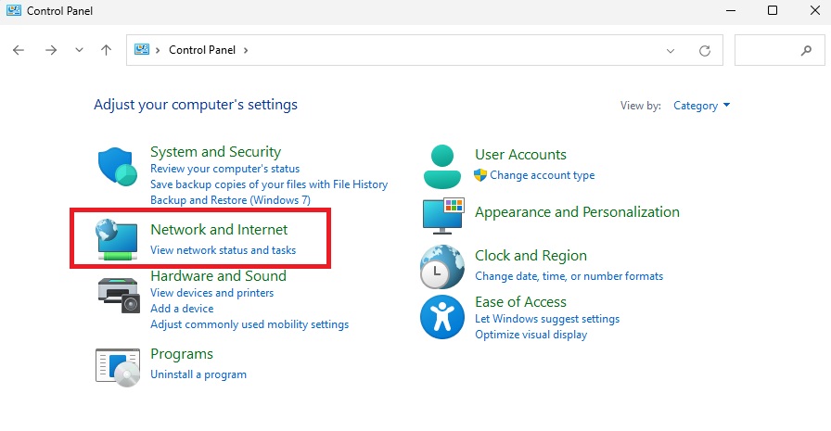Open the Clock and Region globe icon

tap(442, 266)
